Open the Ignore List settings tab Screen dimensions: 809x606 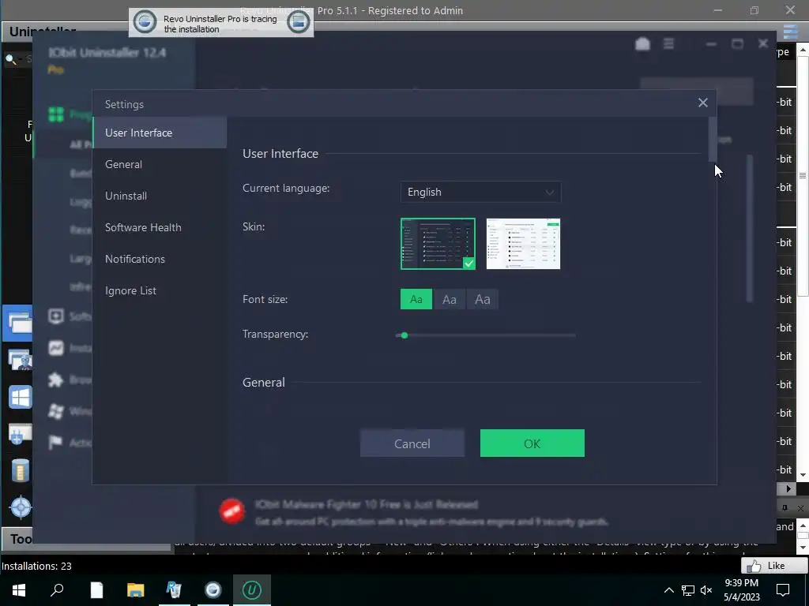160,290
